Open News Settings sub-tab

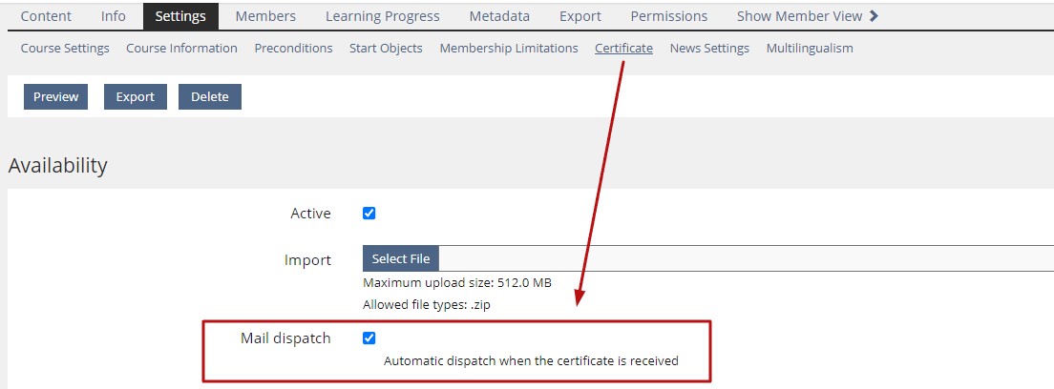[x=709, y=48]
